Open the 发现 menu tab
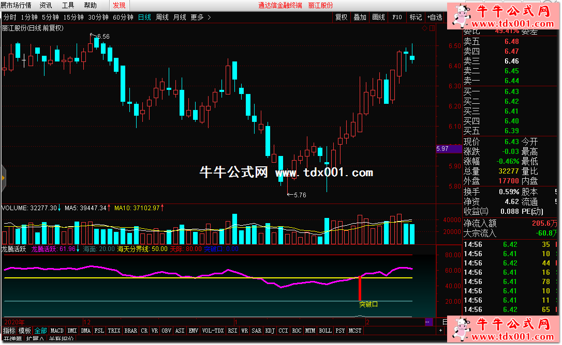 pos(119,5)
